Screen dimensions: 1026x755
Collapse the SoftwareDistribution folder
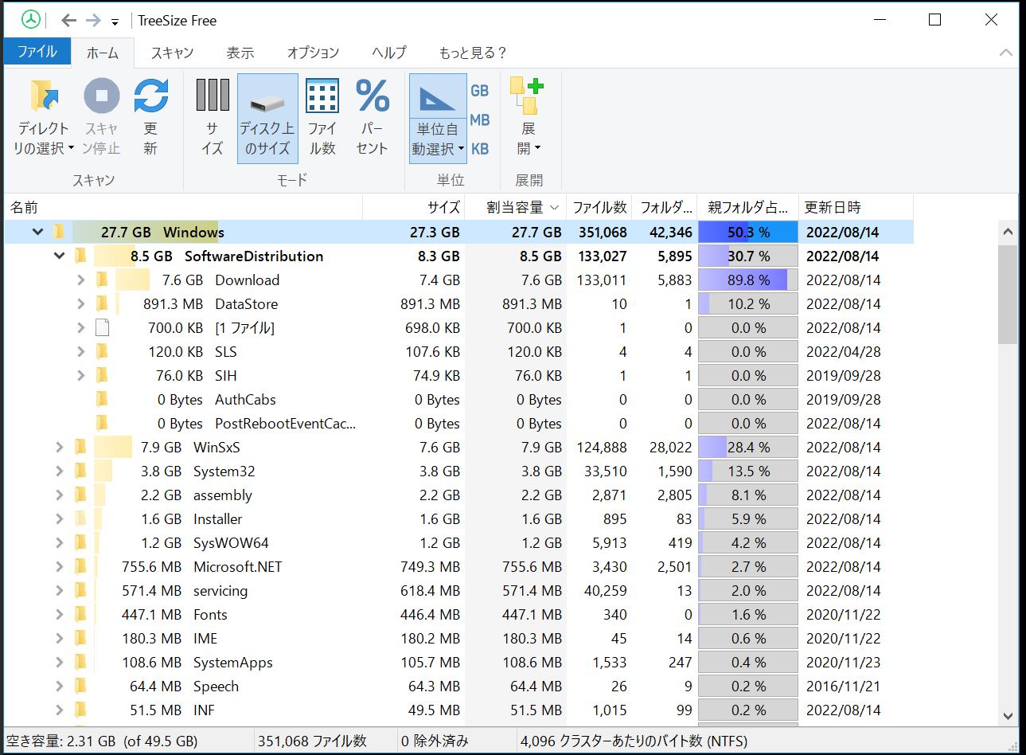click(x=60, y=256)
